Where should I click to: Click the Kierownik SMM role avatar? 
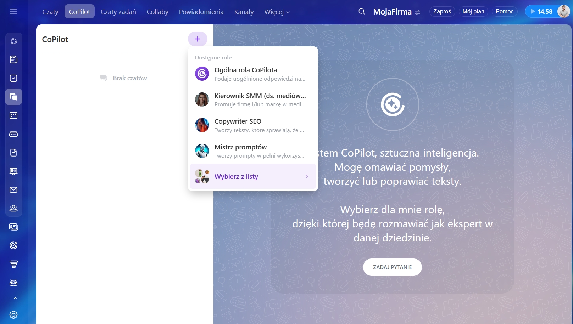pyautogui.click(x=202, y=100)
